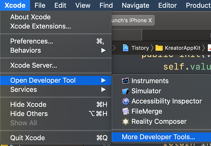Open Reality Composer label in submenu

[x=159, y=121]
